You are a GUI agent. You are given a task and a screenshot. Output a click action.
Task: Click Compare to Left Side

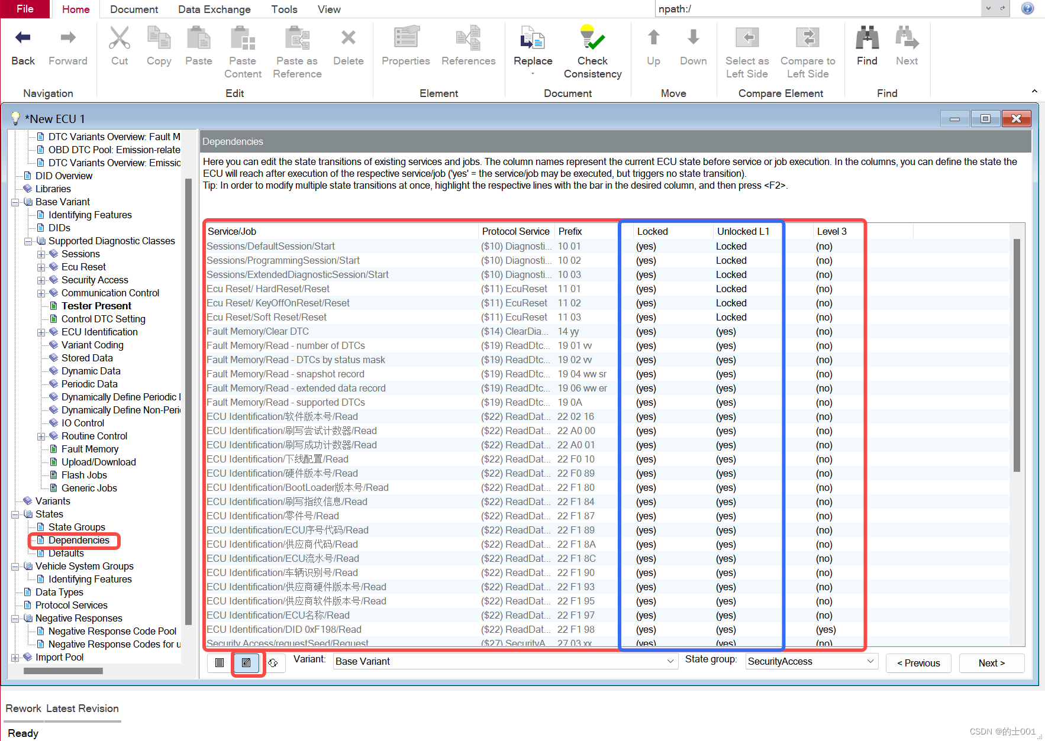click(x=808, y=38)
